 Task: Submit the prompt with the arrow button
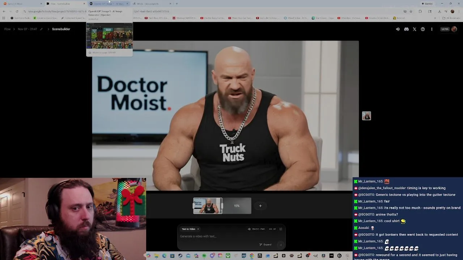click(x=280, y=244)
